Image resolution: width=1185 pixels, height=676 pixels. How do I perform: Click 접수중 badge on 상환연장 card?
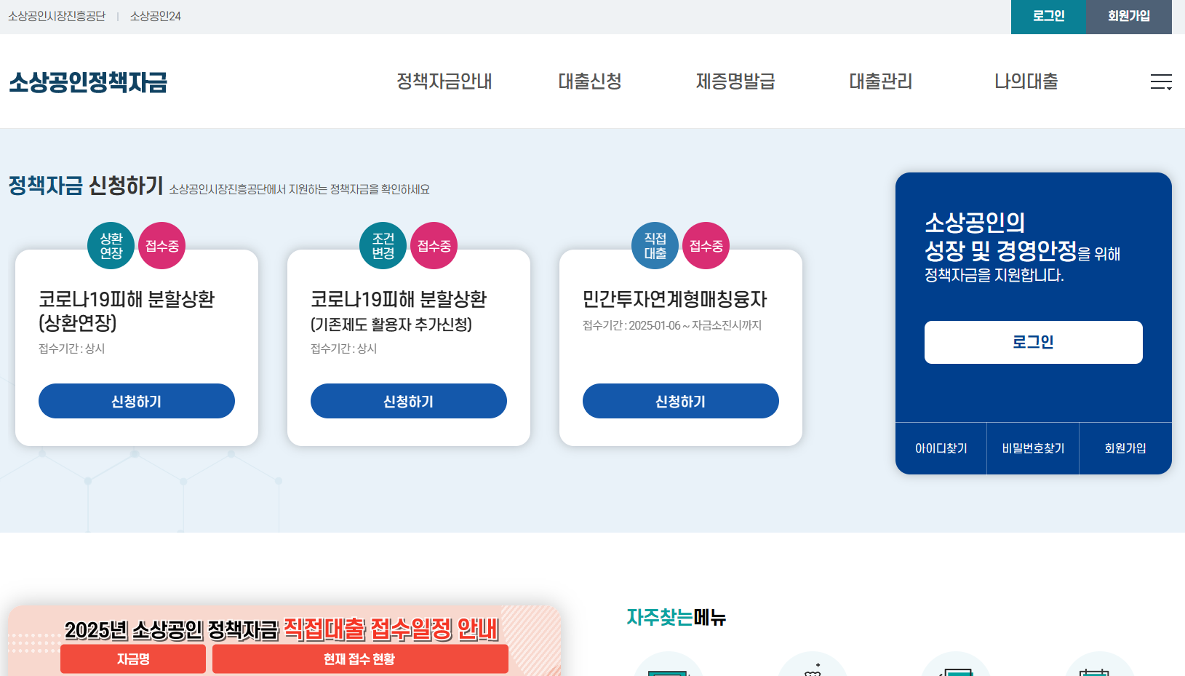(x=162, y=246)
